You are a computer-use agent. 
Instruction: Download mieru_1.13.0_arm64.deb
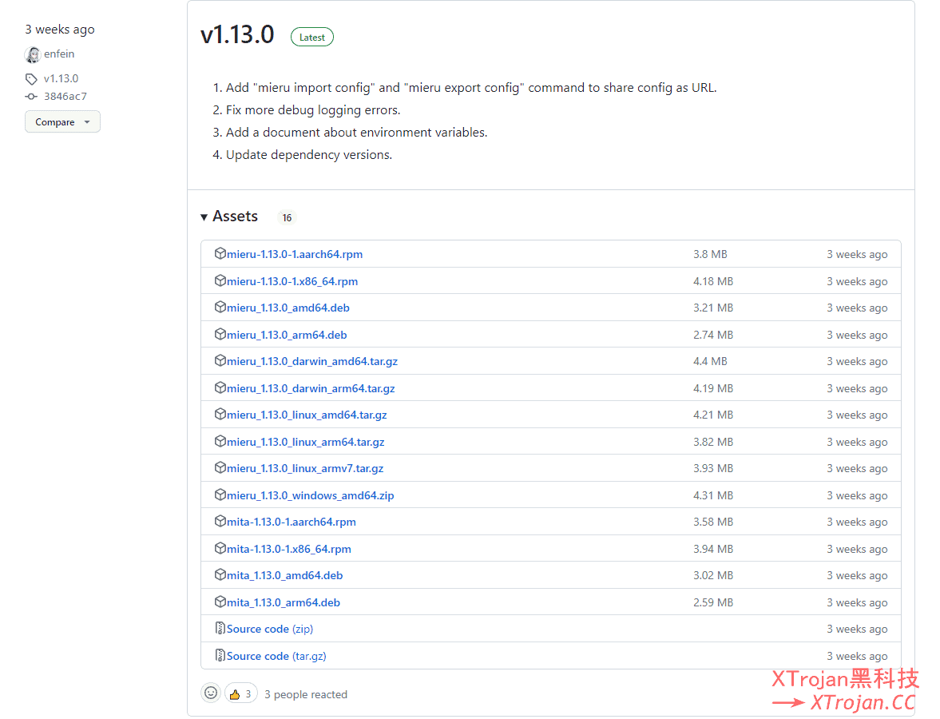click(287, 335)
